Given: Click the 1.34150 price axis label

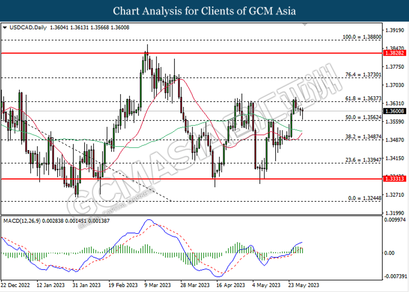Looking at the screenshot, I should (x=395, y=158).
